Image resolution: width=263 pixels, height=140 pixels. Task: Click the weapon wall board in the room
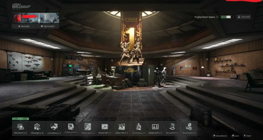tap(25, 62)
